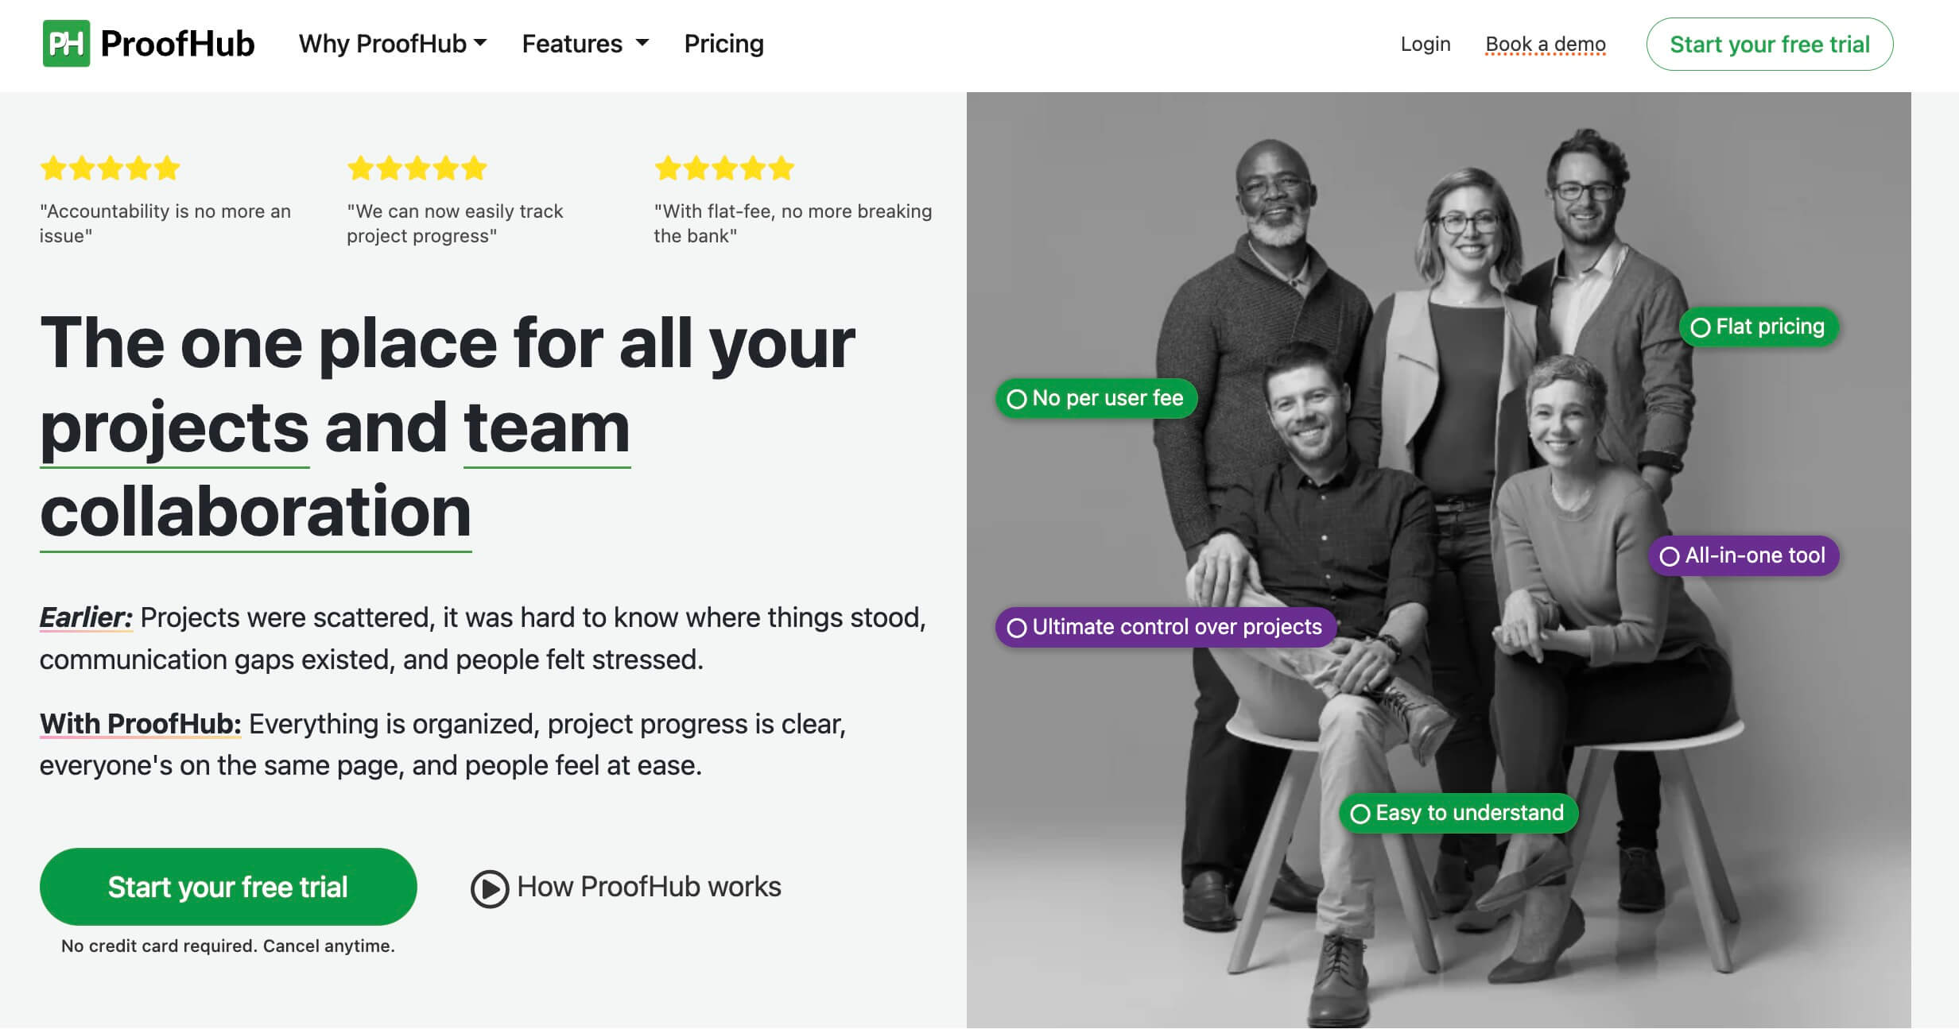
Task: Click stars above the flat-fee review
Action: click(724, 168)
